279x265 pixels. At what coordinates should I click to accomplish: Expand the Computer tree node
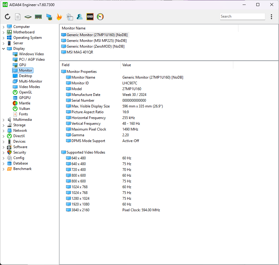[x=3, y=27]
